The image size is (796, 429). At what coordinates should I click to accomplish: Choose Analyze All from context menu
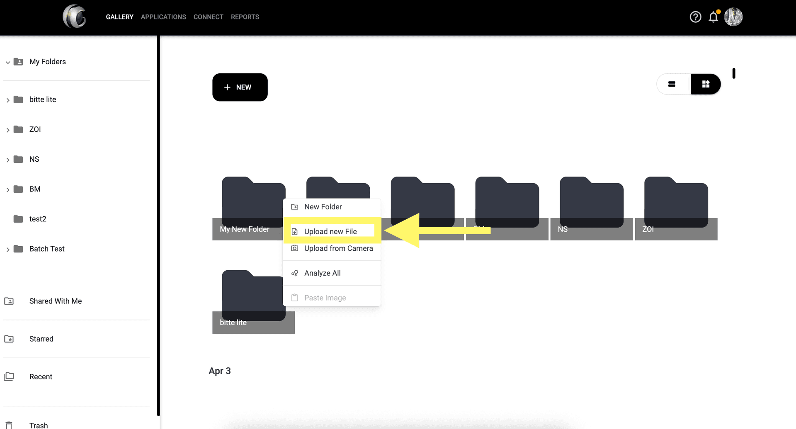click(322, 273)
